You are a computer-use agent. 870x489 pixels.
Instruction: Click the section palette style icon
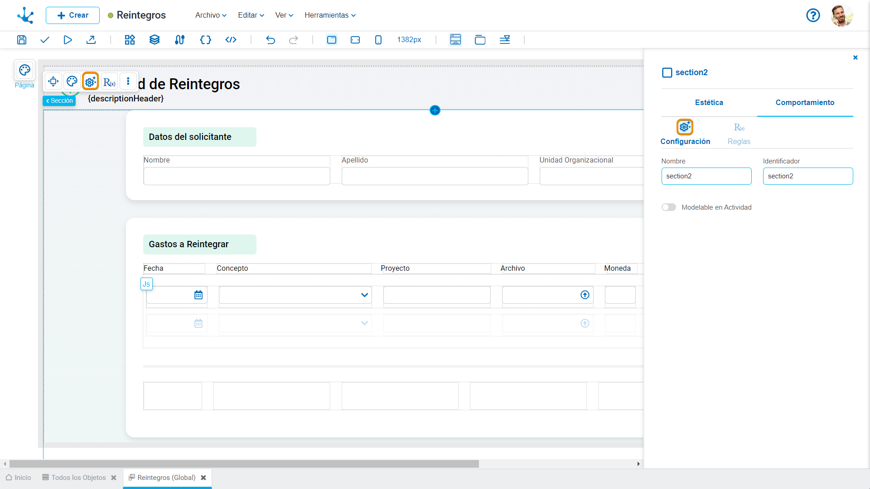tap(72, 81)
